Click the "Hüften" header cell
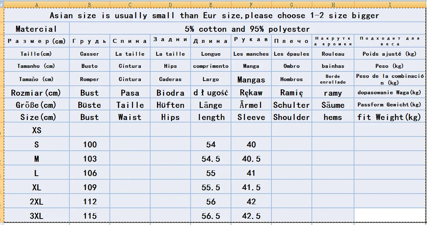 coord(170,105)
